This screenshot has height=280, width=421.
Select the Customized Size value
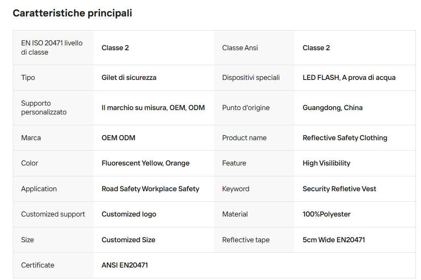[128, 240]
